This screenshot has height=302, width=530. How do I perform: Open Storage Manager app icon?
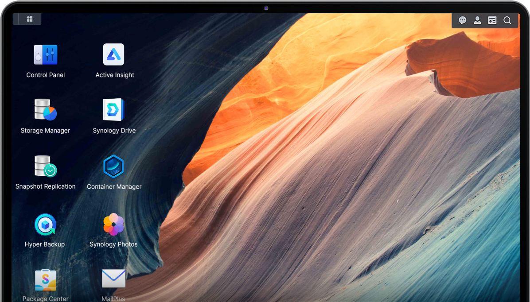(x=46, y=110)
